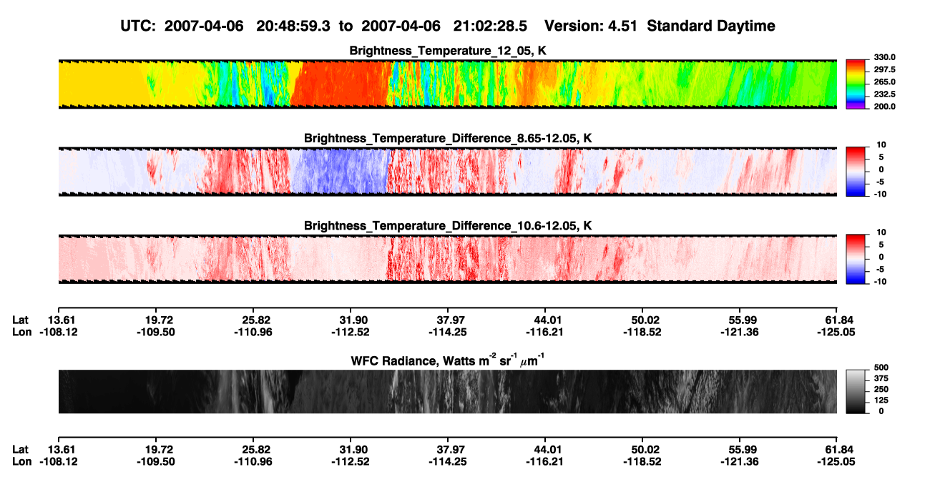
Task: Click the Brightness_Temperature_12_05 panel title
Action: [x=448, y=51]
